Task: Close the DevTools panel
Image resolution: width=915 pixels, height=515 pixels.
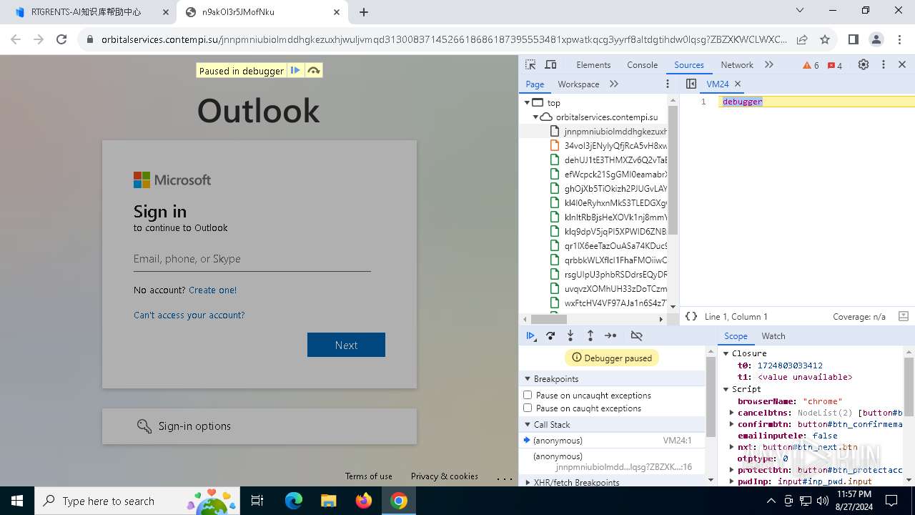Action: tap(902, 64)
